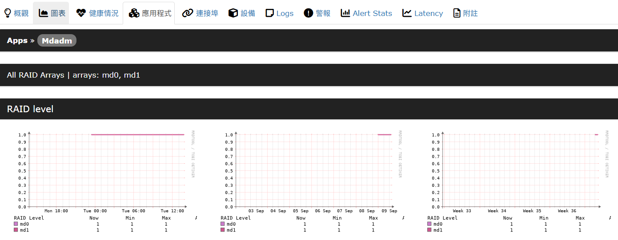The image size is (618, 240).
Task: Click the cube icon for 設備
Action: 233,13
